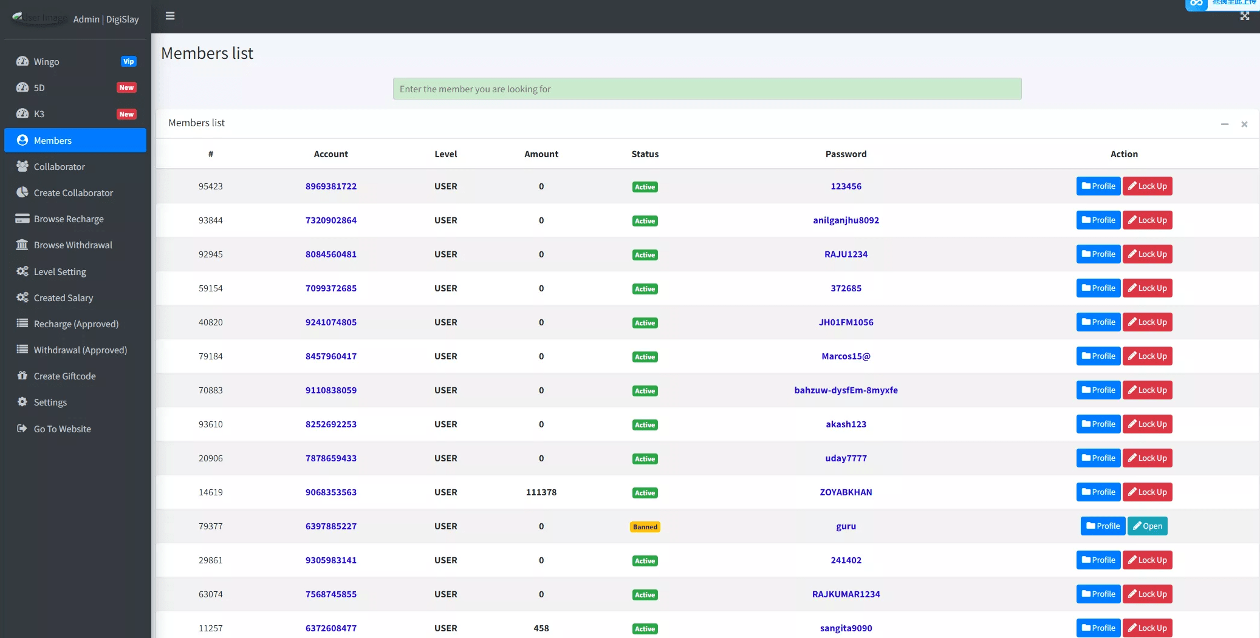The width and height of the screenshot is (1260, 638).
Task: Lock Up account 8969381722
Action: 1147,186
